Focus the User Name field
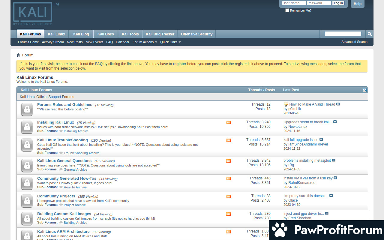Image resolution: width=384 pixels, height=240 pixels. pyautogui.click(x=294, y=3)
